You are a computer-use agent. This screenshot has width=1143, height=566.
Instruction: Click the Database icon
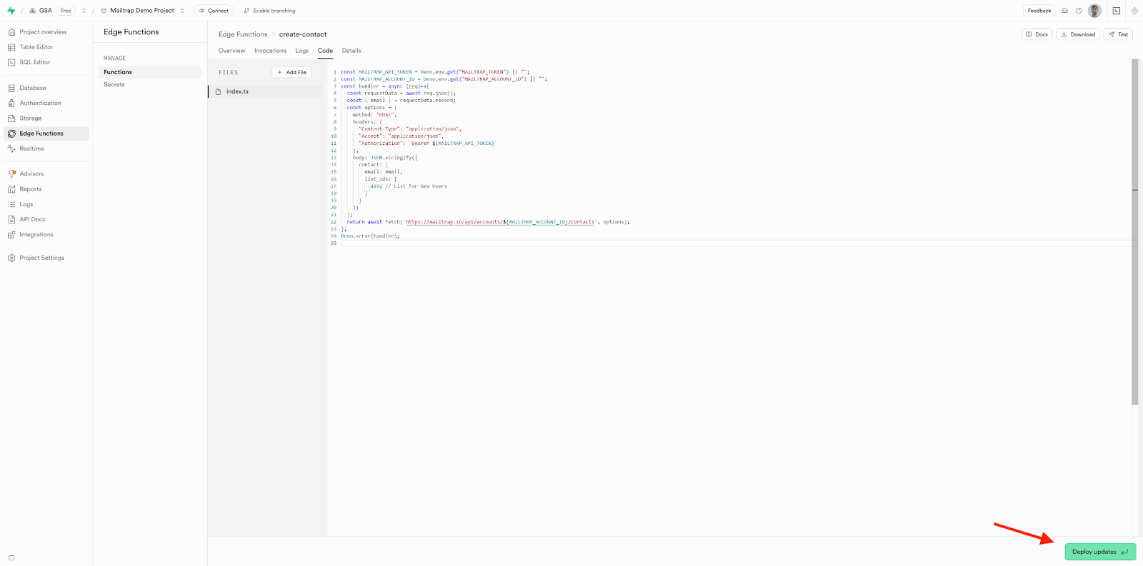point(11,88)
